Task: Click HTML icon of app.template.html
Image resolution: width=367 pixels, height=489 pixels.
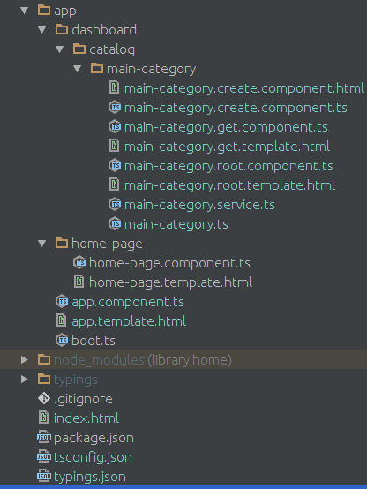Action: click(62, 320)
